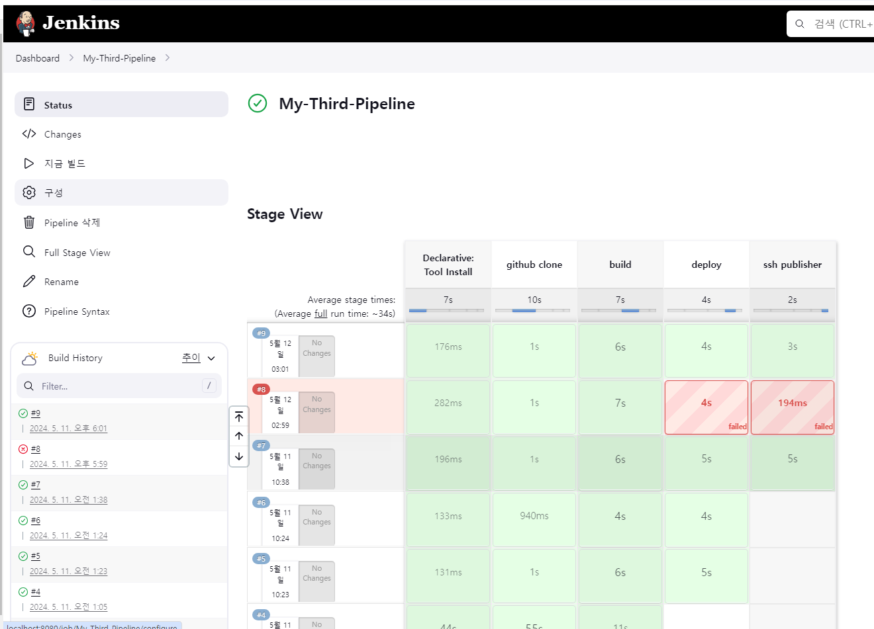Click the pencil icon for Rename
874x629 pixels.
click(x=29, y=282)
